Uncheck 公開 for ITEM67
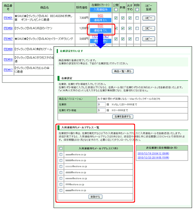 coord(116,39)
